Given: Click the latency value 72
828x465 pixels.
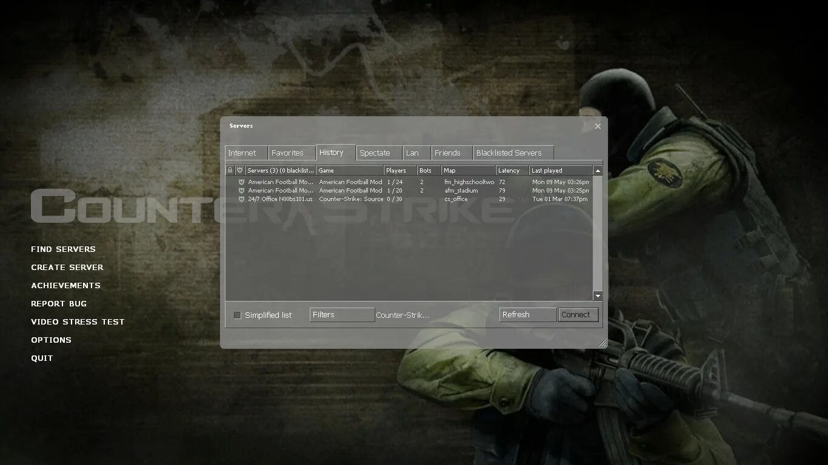Looking at the screenshot, I should (x=502, y=182).
